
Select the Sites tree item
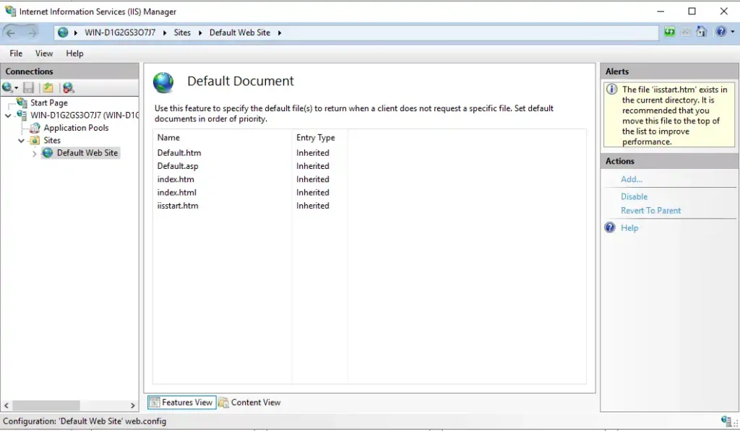tap(52, 141)
